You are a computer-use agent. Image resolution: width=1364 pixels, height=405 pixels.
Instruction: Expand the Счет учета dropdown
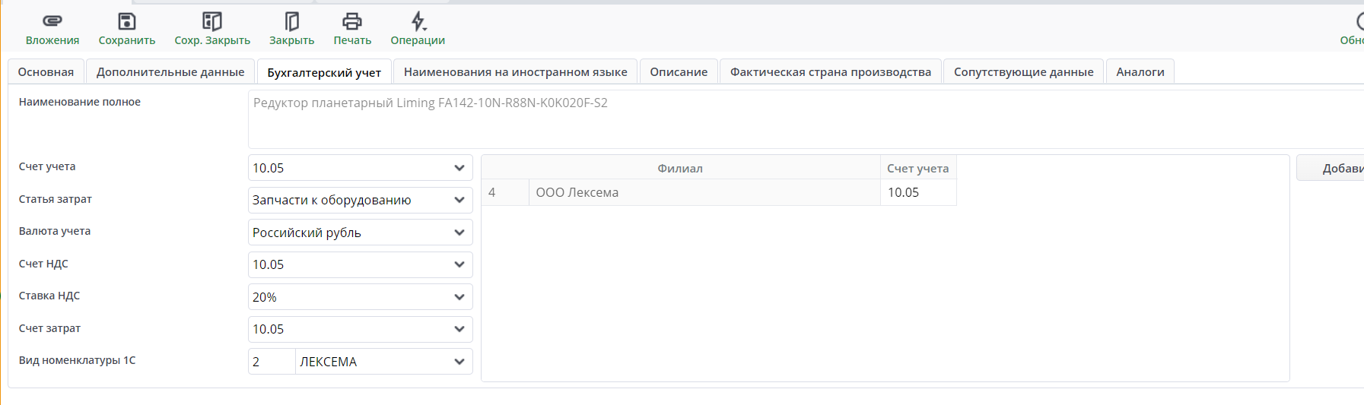[459, 168]
